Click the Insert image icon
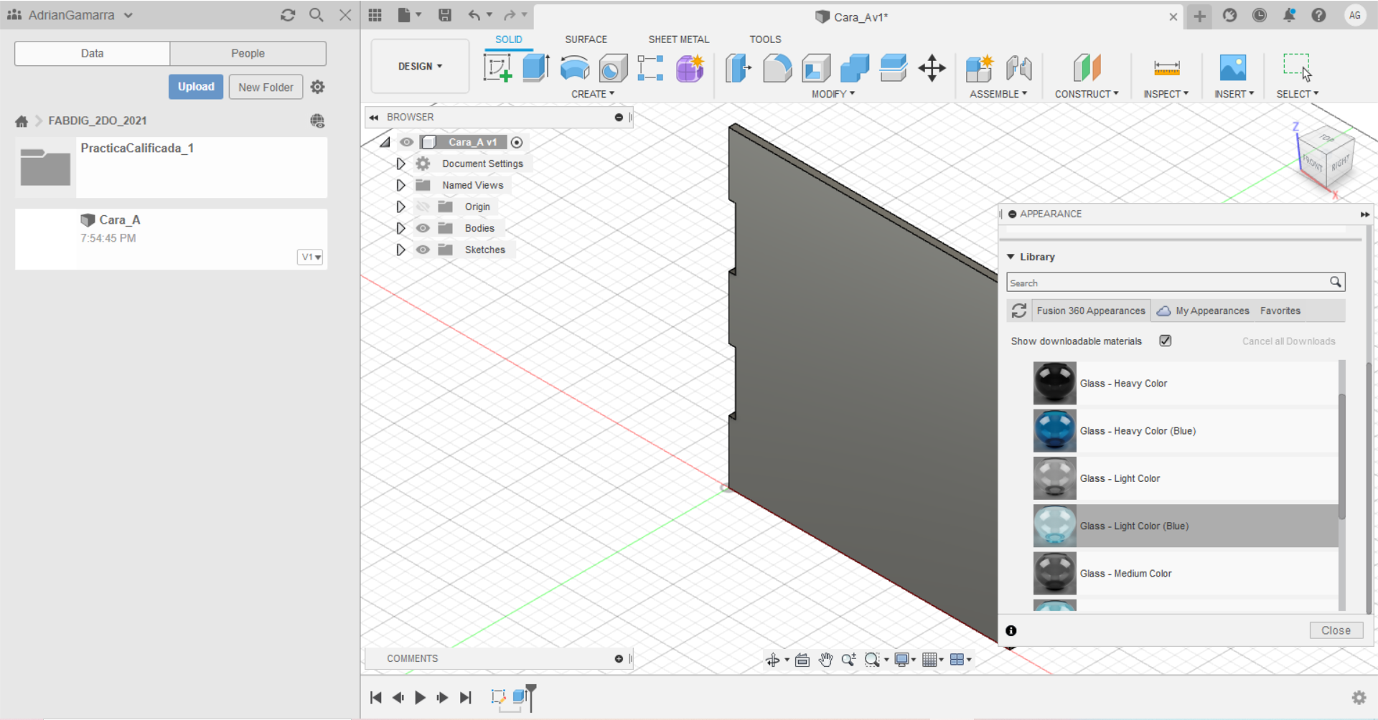This screenshot has height=720, width=1378. (x=1233, y=68)
